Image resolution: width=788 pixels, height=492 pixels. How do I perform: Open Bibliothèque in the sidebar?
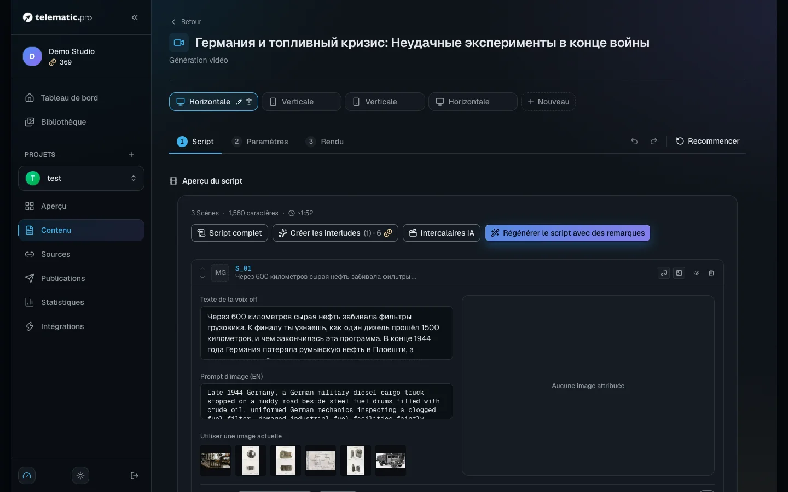pos(81,122)
